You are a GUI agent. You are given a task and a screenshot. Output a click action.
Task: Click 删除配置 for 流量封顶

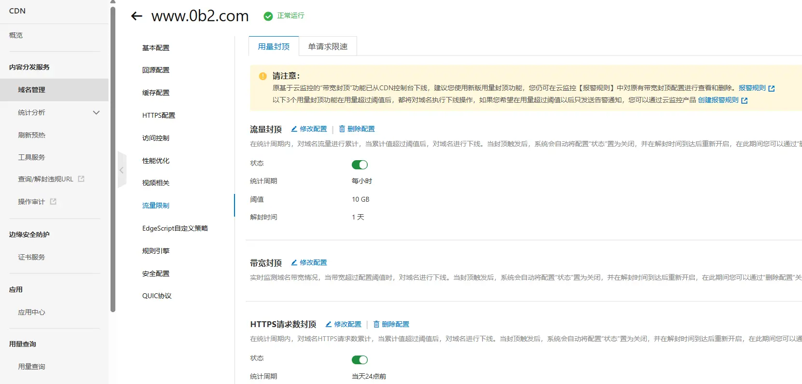pyautogui.click(x=357, y=129)
